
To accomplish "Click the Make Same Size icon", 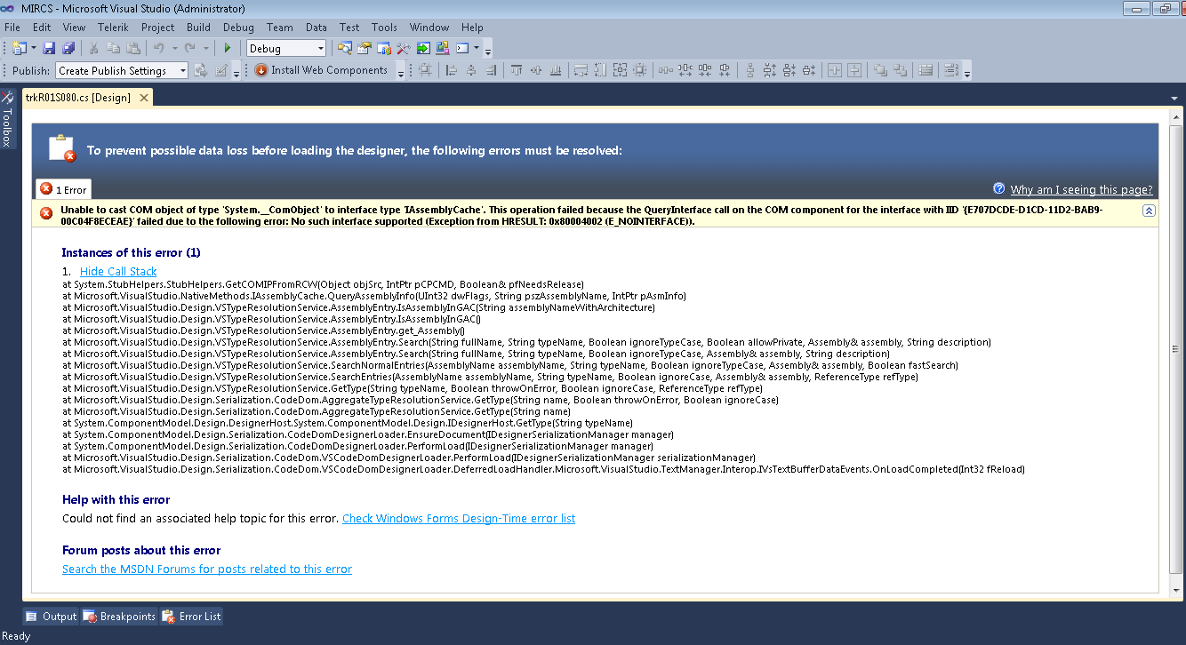I will coord(621,70).
